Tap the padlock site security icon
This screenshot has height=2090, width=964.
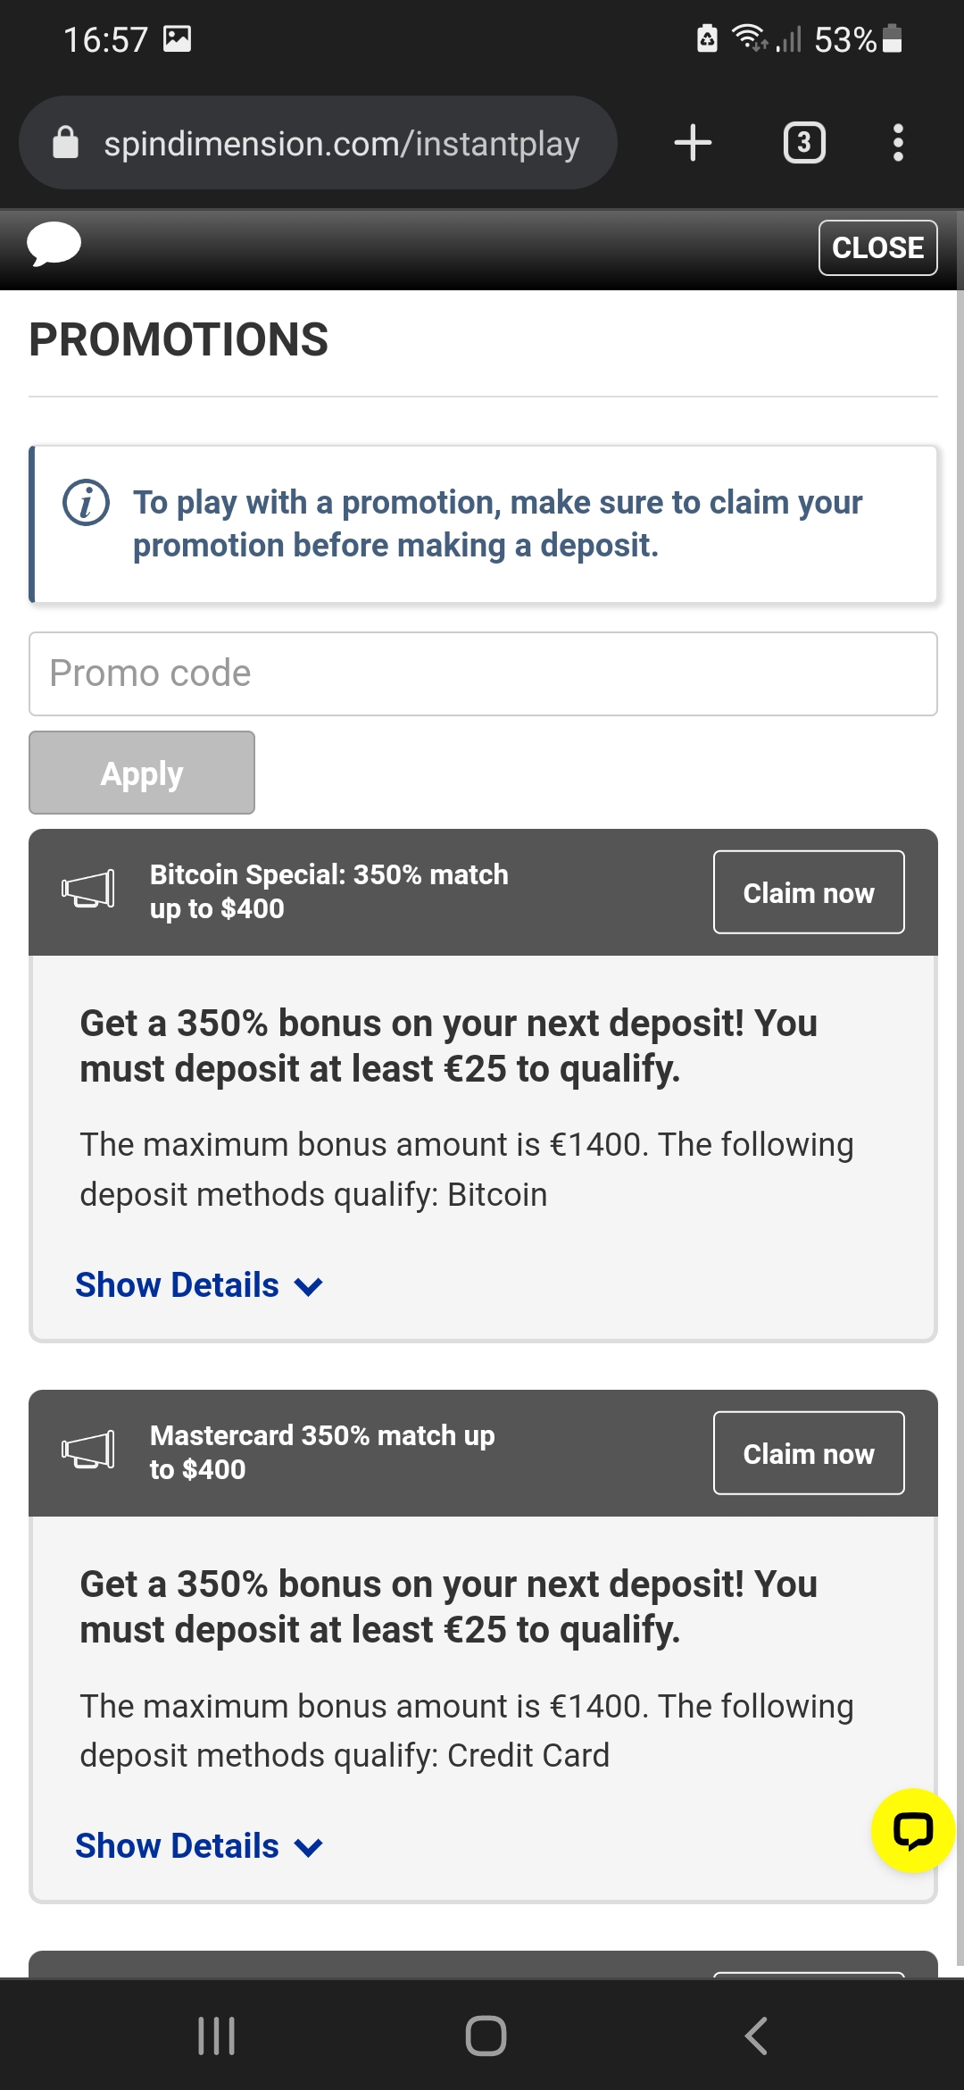66,143
